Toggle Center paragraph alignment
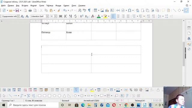This screenshot has height=108, width=192. point(118,16)
